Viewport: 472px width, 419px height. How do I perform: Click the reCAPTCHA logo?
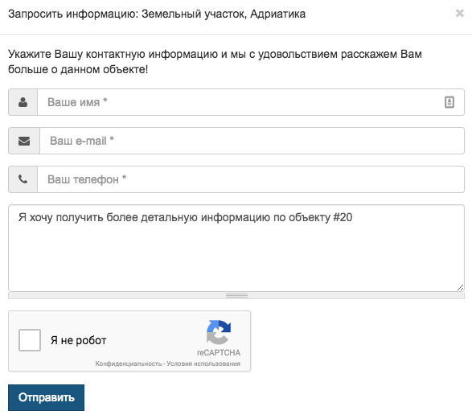pyautogui.click(x=219, y=332)
